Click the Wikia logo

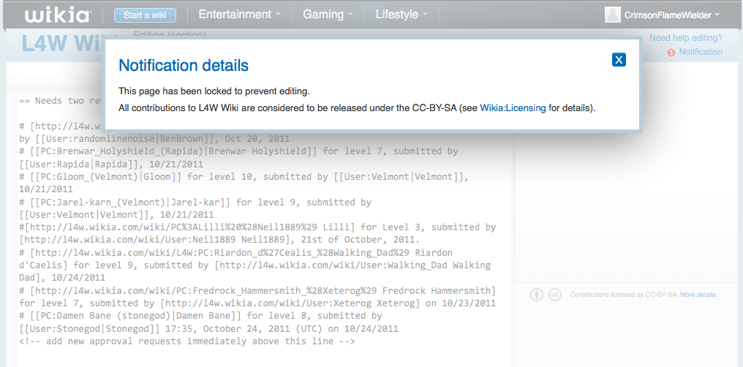pos(58,15)
